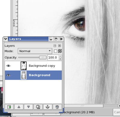The image size is (120, 117).
Task: Hide the Background layer via eye icon
Action: point(8,75)
